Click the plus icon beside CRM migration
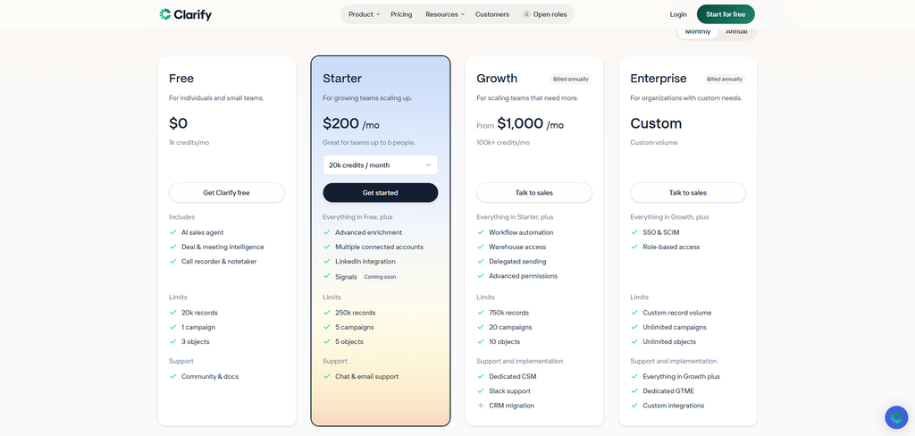The width and height of the screenshot is (915, 436). point(481,405)
